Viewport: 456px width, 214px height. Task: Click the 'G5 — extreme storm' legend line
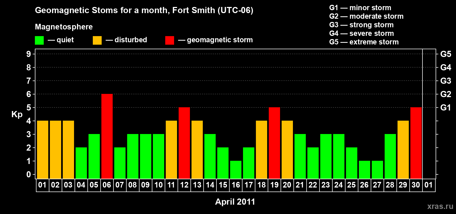click(x=364, y=42)
